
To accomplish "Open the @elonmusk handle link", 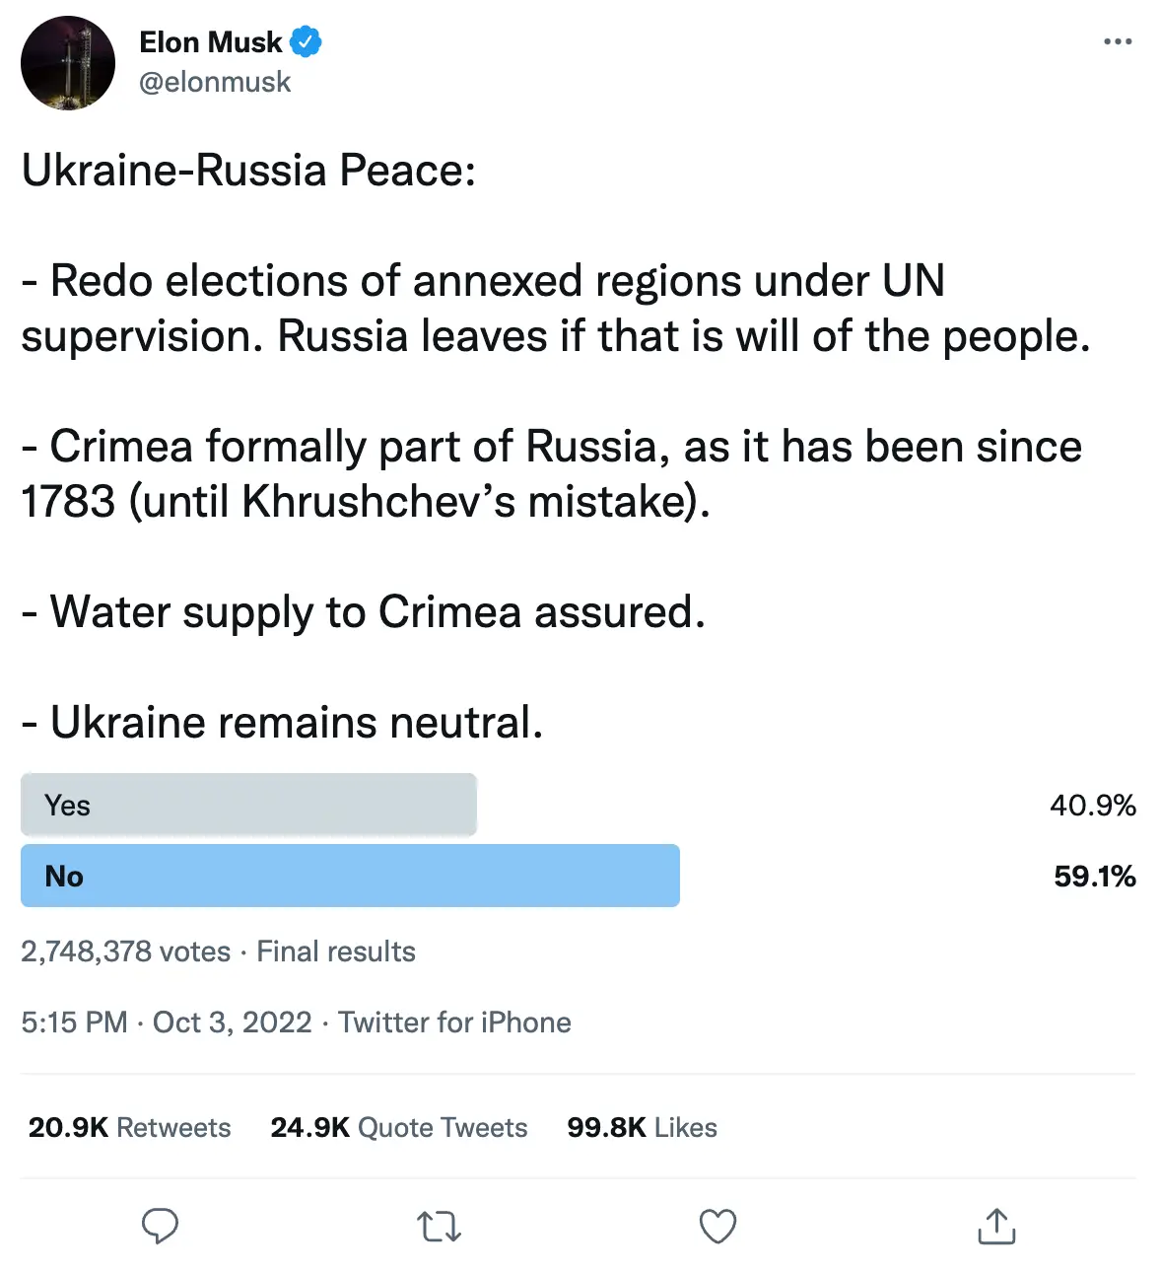I will click(x=215, y=82).
